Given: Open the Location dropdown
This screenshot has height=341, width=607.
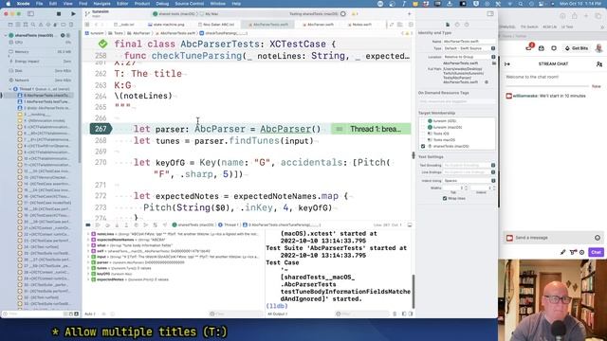Looking at the screenshot, I should [469, 57].
